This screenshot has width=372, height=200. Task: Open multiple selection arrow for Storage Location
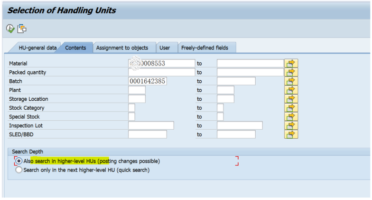(x=291, y=99)
